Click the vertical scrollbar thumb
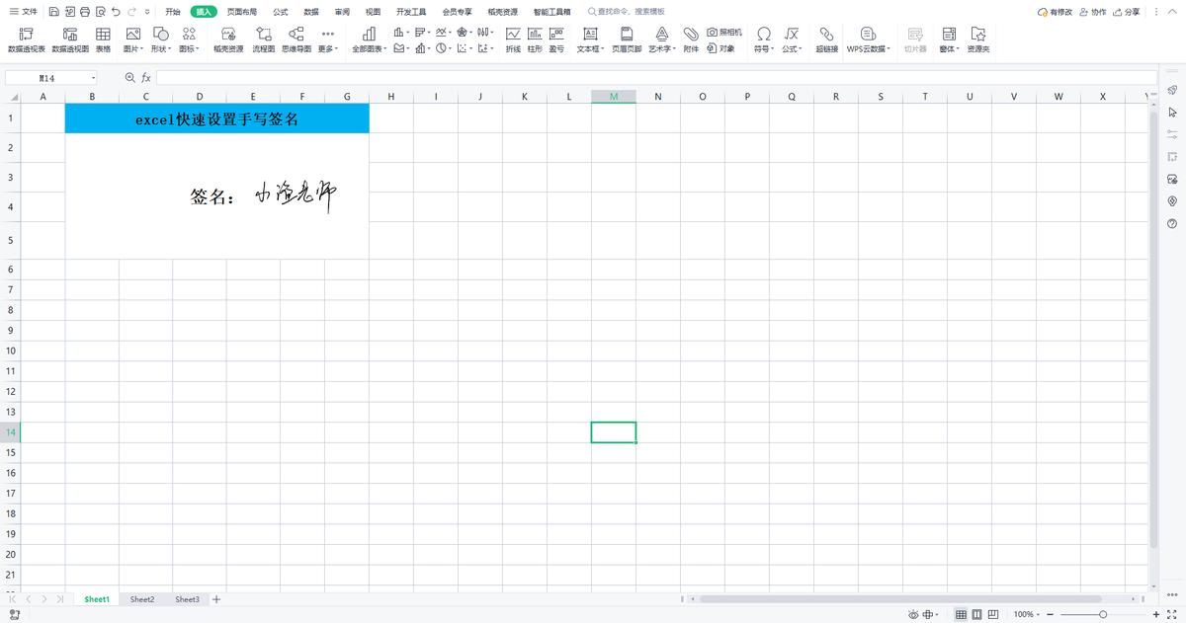This screenshot has height=623, width=1186. click(1153, 330)
